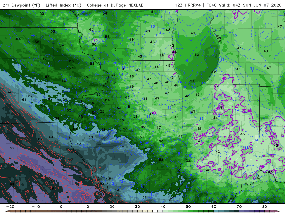285x213 pixels.
Task: Click the "F040" forecast hour text
Action: pos(212,5)
